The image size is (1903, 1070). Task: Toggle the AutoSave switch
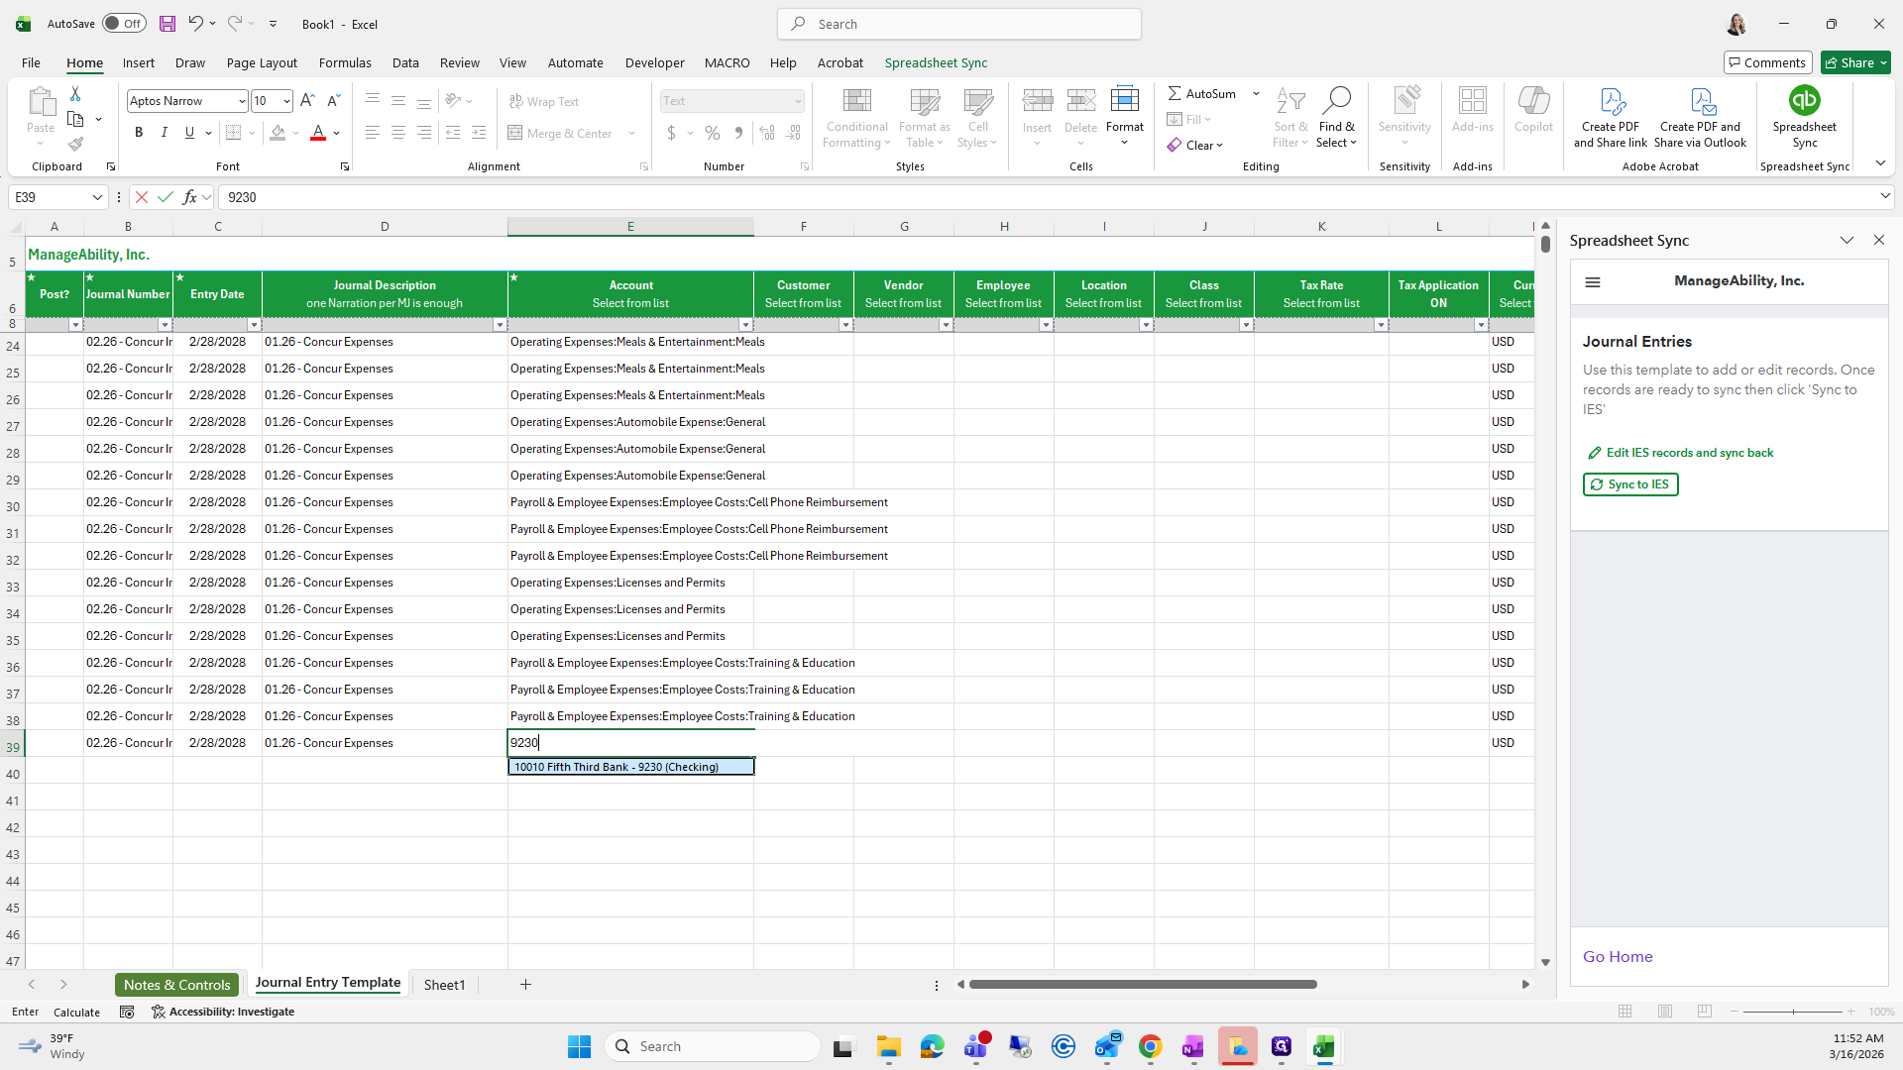click(124, 24)
